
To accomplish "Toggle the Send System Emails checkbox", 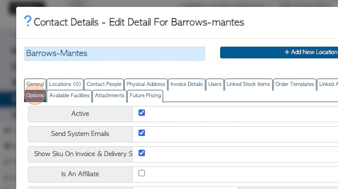I will (x=141, y=133).
